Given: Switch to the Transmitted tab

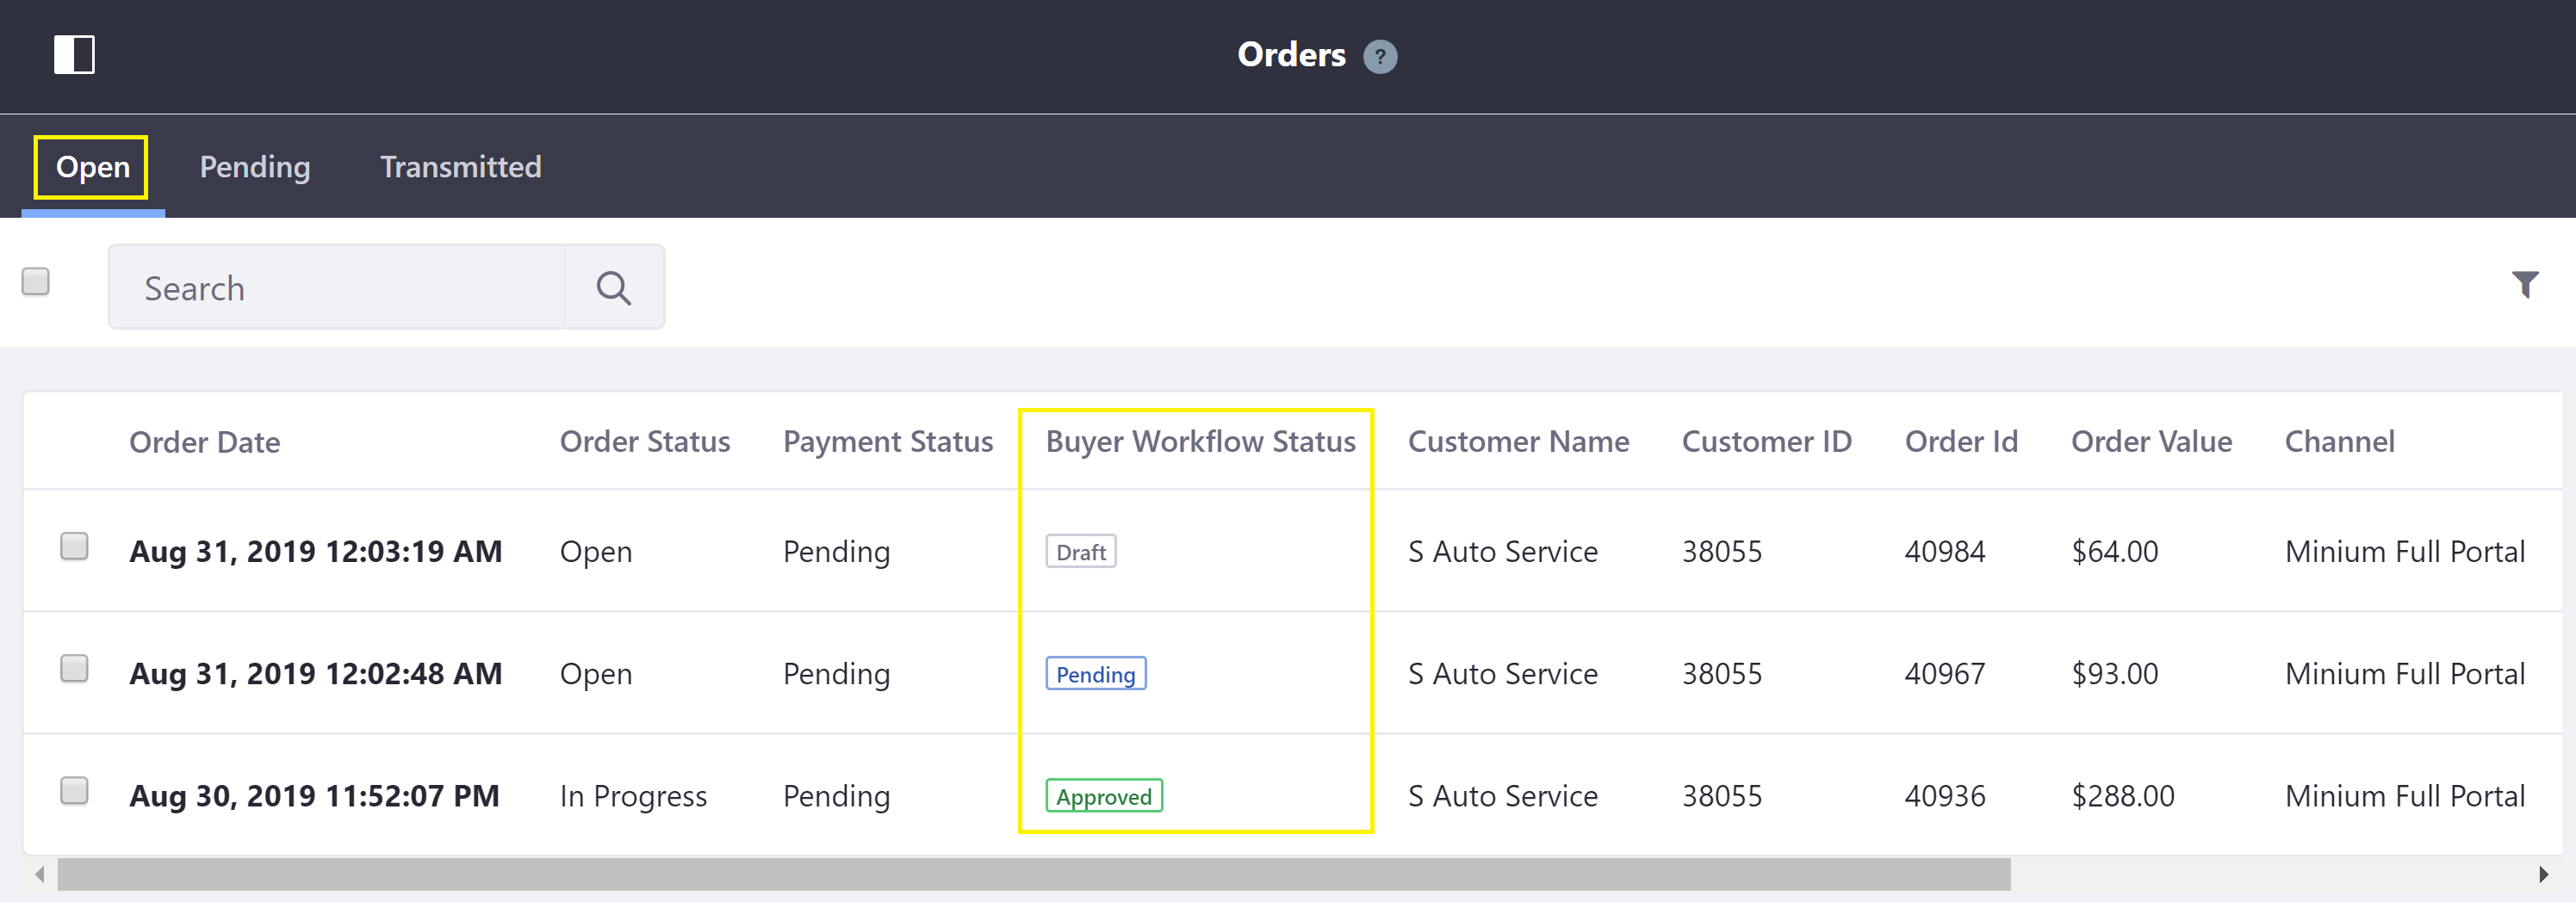Looking at the screenshot, I should click(461, 167).
